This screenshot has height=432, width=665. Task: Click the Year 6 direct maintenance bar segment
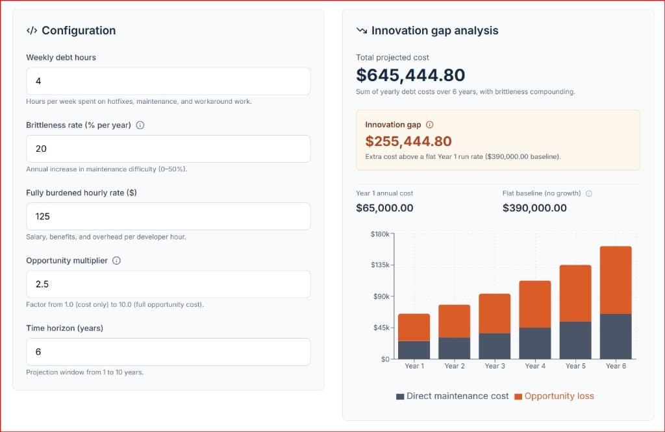pyautogui.click(x=616, y=336)
